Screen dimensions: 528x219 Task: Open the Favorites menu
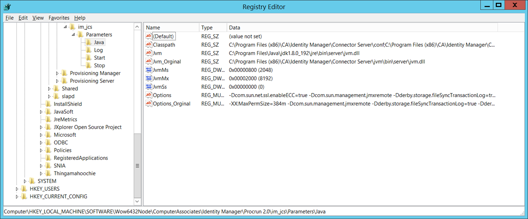[x=59, y=18]
